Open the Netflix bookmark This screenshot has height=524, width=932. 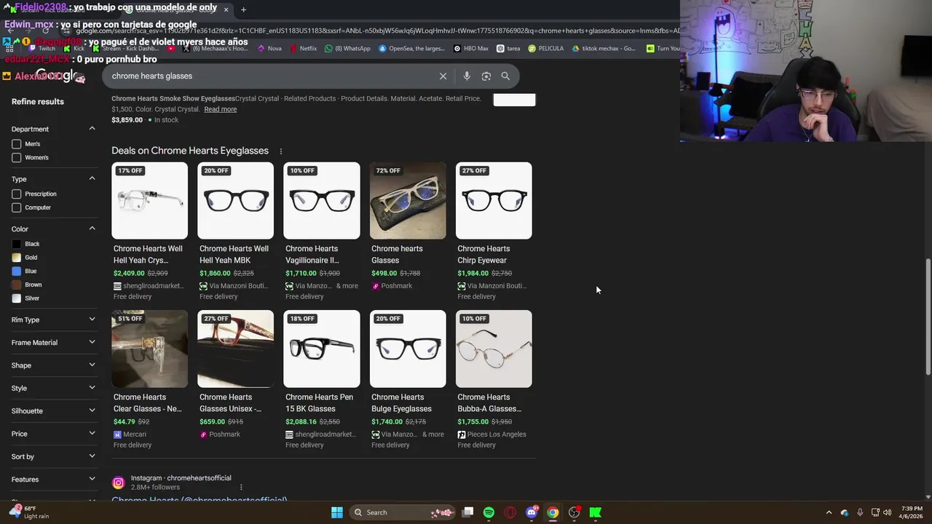coord(303,49)
